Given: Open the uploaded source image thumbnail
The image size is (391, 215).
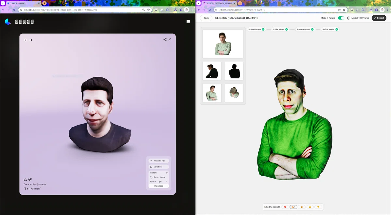Looking at the screenshot, I should (x=223, y=44).
